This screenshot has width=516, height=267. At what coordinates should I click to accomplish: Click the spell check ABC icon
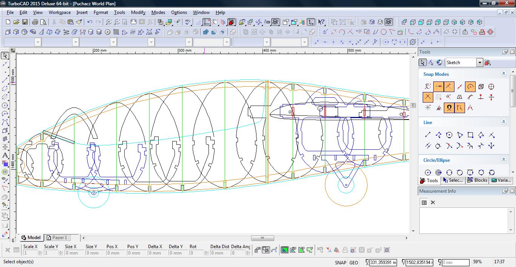[x=188, y=22]
